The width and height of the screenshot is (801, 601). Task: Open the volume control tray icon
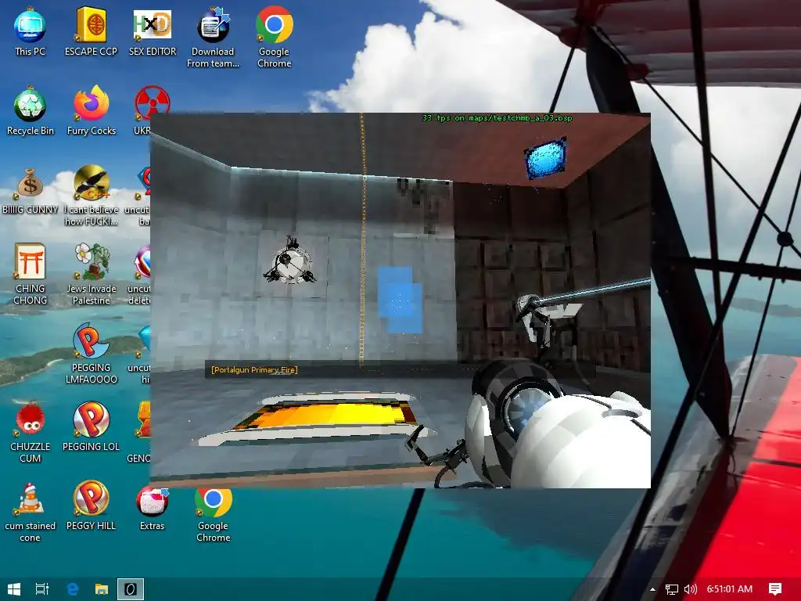pyautogui.click(x=690, y=589)
